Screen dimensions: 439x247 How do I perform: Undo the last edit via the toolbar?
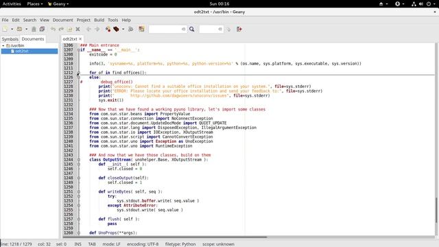click(x=53, y=29)
